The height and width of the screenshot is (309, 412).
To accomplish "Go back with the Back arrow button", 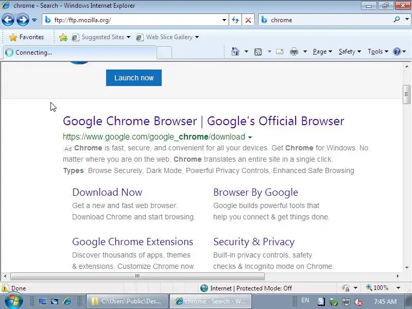I will coord(8,20).
